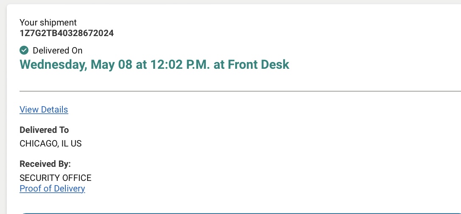Open the View Details link
The image size is (461, 214).
pyautogui.click(x=44, y=110)
